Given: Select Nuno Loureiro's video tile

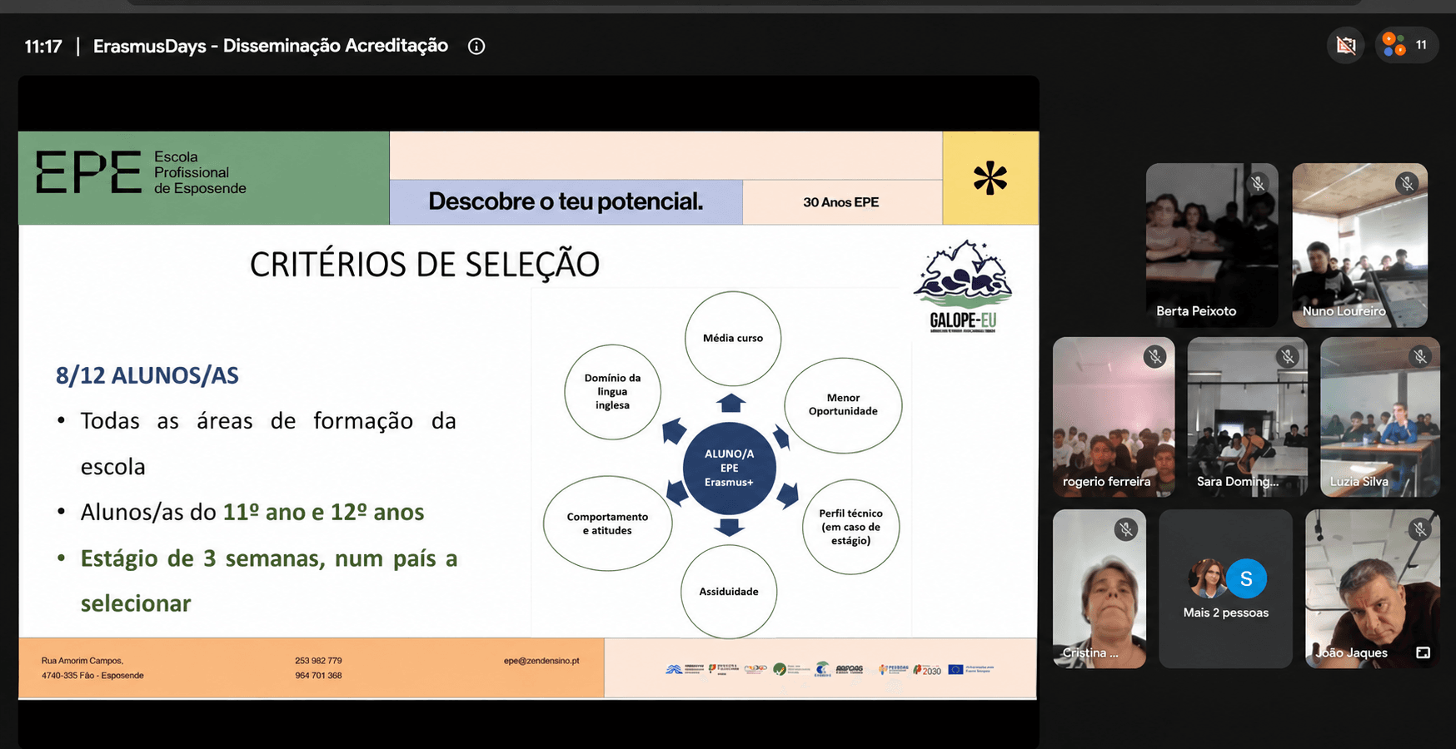Looking at the screenshot, I should (x=1359, y=245).
